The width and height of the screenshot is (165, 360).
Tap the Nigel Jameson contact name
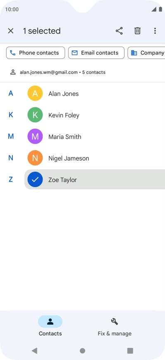pyautogui.click(x=69, y=158)
